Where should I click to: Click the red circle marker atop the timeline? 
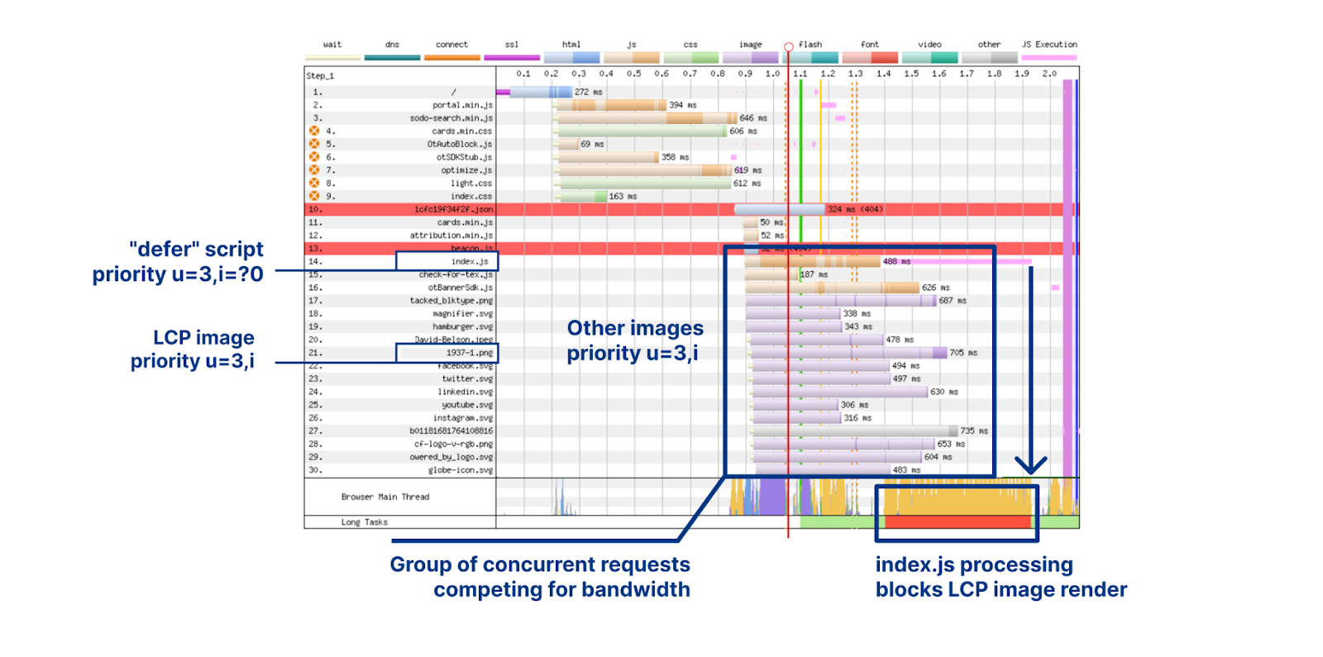tap(789, 46)
